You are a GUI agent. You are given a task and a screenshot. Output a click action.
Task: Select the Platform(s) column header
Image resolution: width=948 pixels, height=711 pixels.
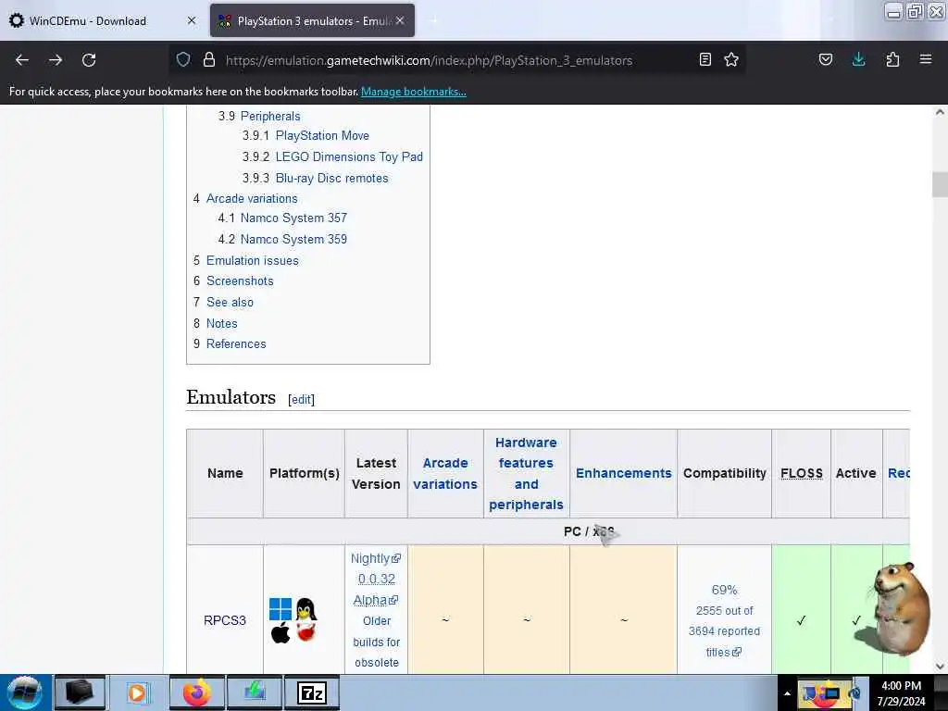click(304, 473)
